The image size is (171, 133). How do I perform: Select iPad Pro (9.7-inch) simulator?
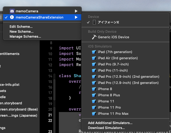coord(125,64)
